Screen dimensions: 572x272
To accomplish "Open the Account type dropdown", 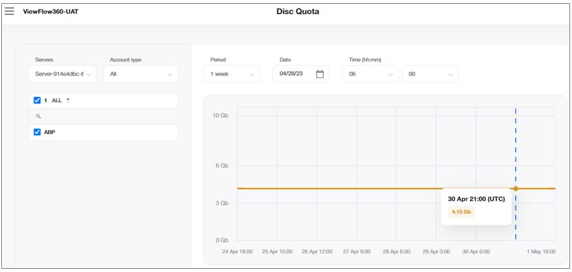I will [x=141, y=74].
